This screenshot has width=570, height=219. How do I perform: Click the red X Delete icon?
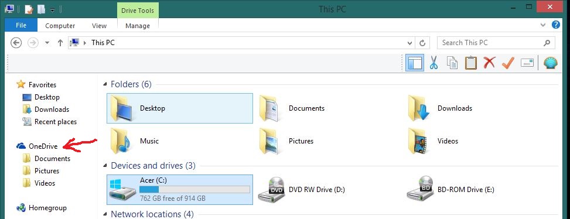click(489, 63)
